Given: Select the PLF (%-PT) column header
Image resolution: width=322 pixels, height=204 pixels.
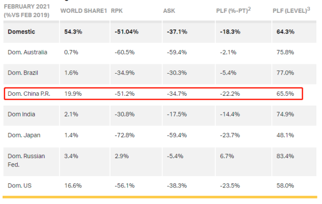Looking at the screenshot, I should [x=233, y=10].
